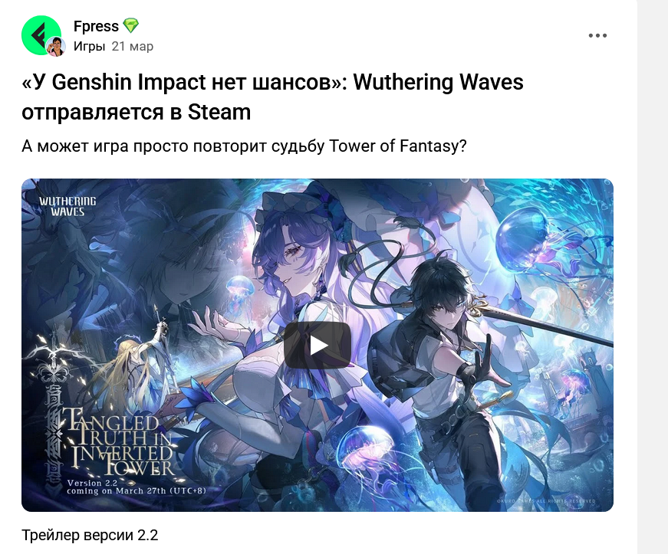The height and width of the screenshot is (554, 668).
Task: Click the green diamond badge beside Fpress
Action: pyautogui.click(x=131, y=26)
